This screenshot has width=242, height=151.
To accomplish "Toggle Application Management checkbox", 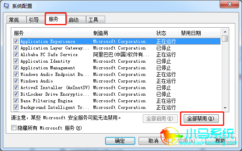I will [x=16, y=68].
